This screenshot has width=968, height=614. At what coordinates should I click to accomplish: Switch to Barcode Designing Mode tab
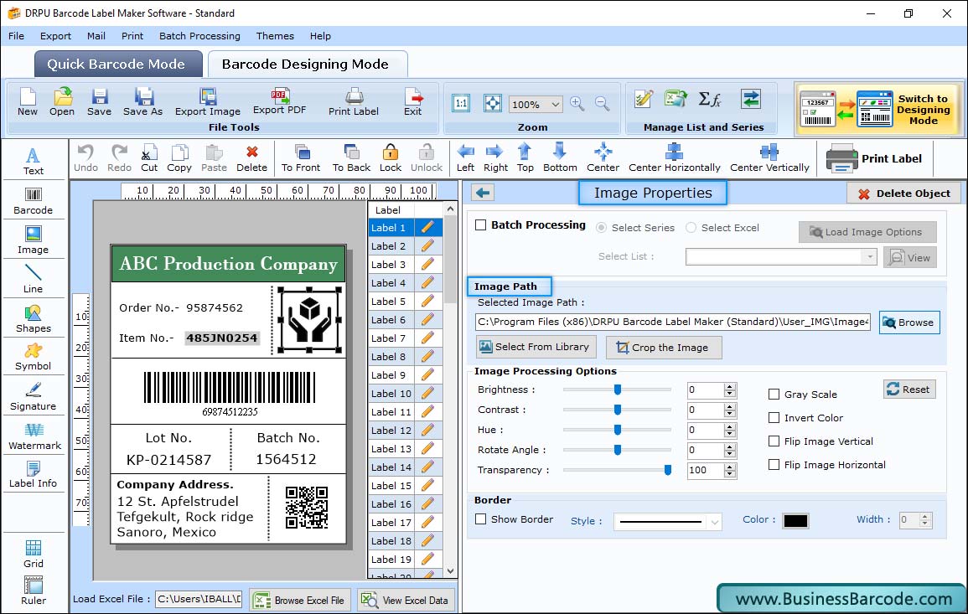point(307,64)
